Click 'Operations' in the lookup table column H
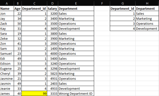 (147, 23)
